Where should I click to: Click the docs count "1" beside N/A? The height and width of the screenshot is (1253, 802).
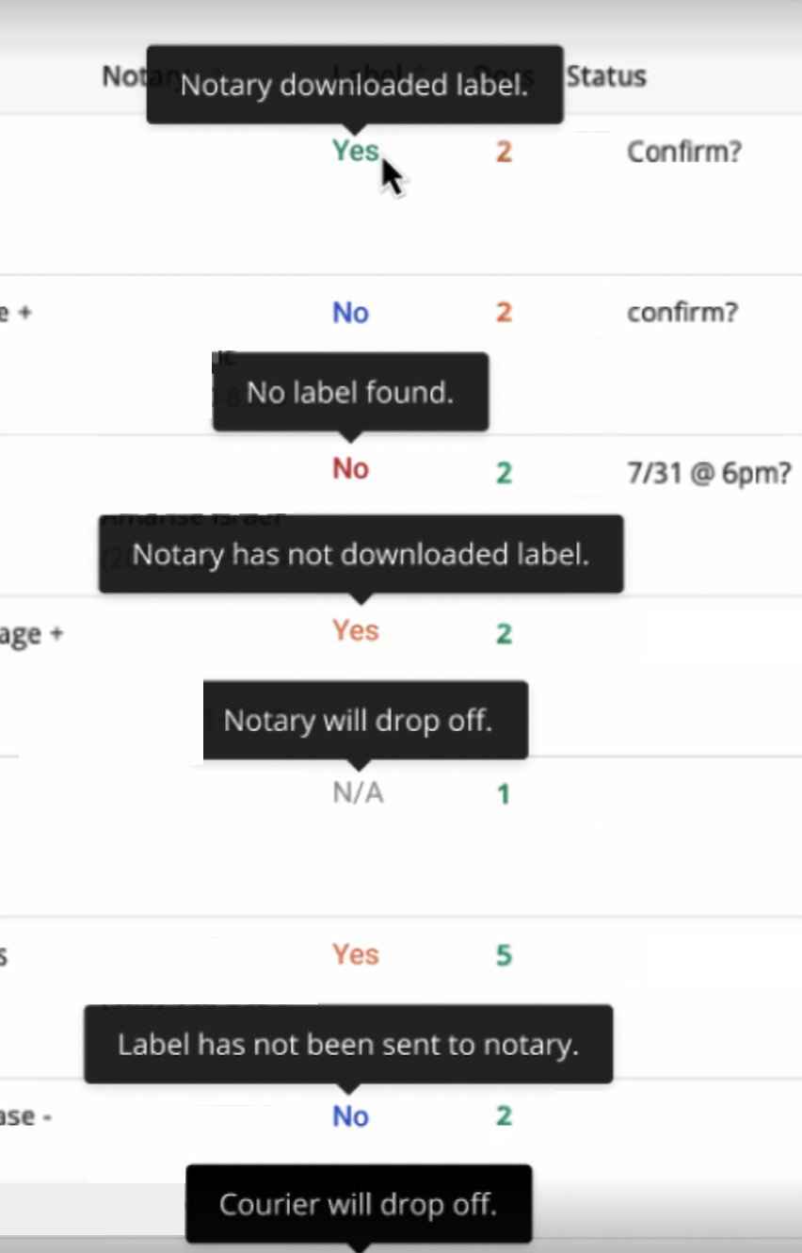click(503, 793)
